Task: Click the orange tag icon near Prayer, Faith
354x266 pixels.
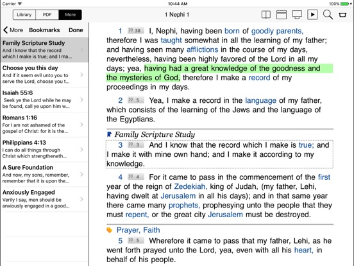Action: (109, 230)
